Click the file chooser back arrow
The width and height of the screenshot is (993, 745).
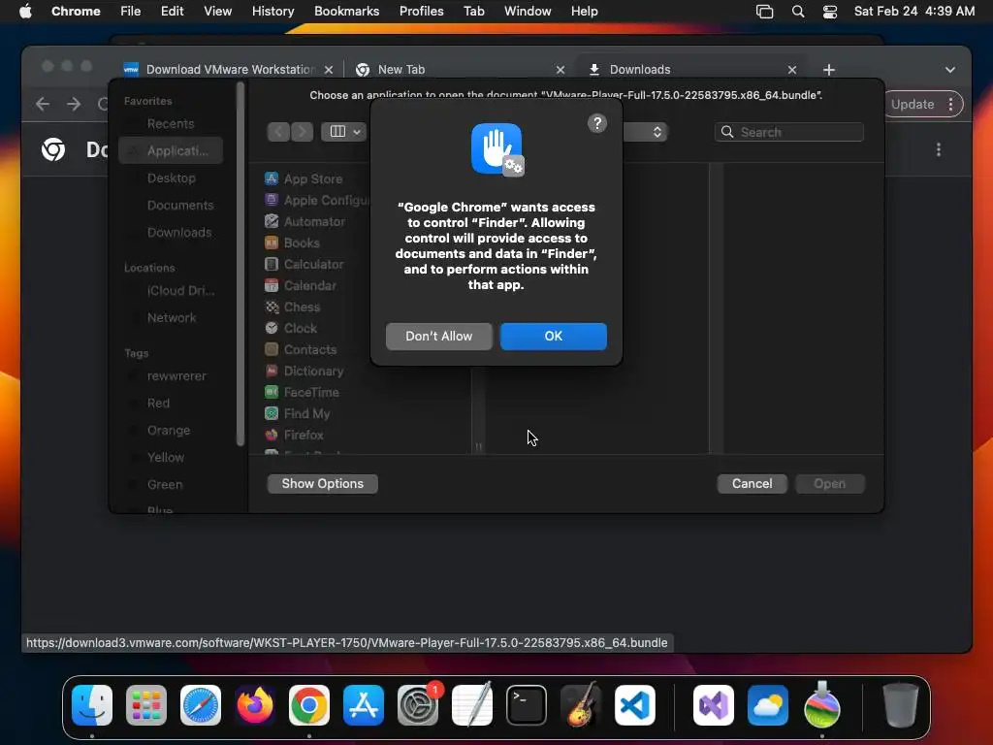coord(278,132)
